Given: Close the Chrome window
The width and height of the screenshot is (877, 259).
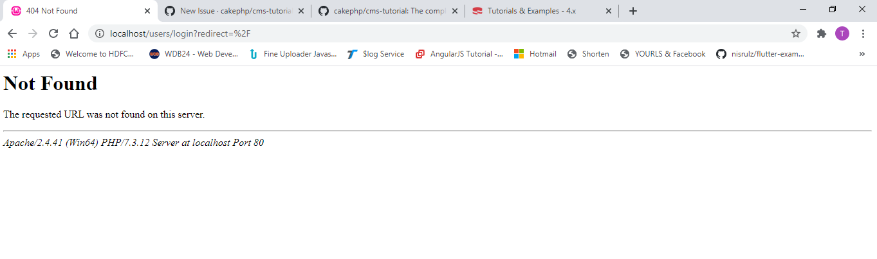Looking at the screenshot, I should 862,9.
